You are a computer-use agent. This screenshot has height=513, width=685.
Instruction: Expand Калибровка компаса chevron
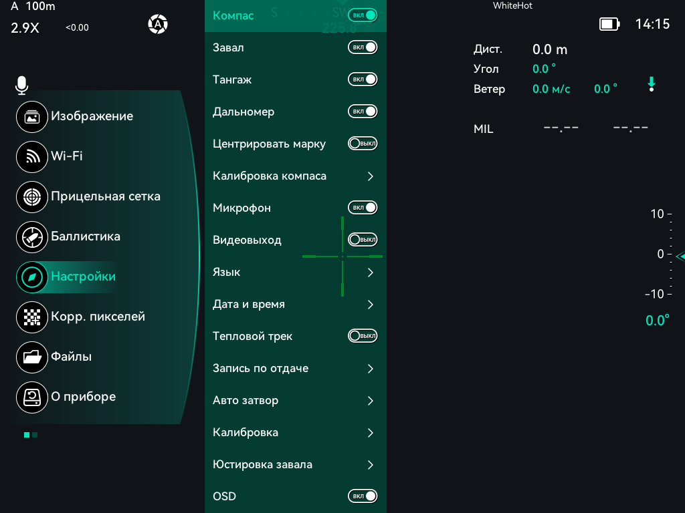click(371, 176)
